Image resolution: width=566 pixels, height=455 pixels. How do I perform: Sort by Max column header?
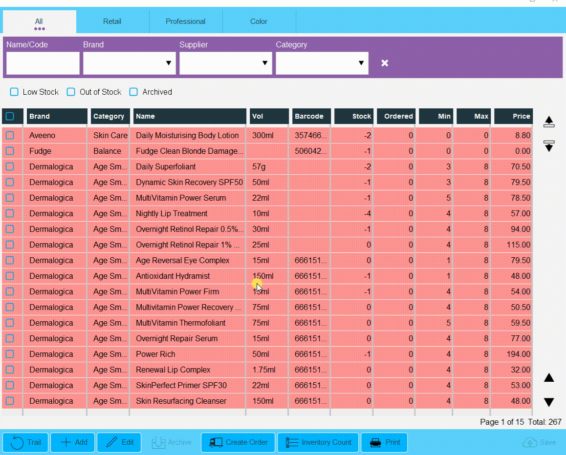474,116
